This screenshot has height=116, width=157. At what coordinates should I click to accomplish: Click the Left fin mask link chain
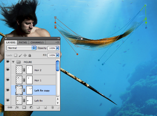[24, 100]
